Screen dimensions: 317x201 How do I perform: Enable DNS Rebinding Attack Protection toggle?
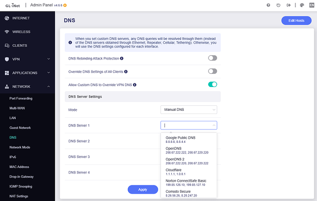(212, 58)
